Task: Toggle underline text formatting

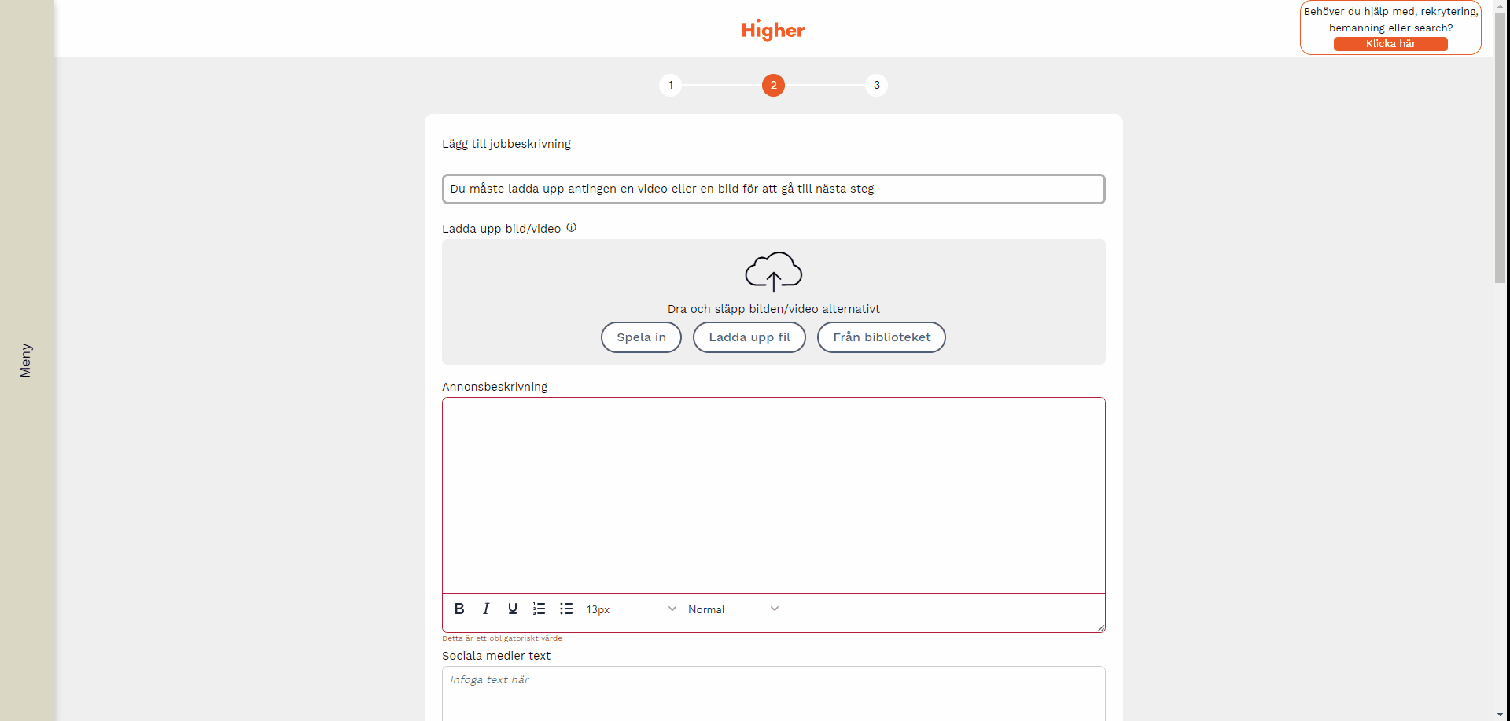Action: pyautogui.click(x=513, y=609)
